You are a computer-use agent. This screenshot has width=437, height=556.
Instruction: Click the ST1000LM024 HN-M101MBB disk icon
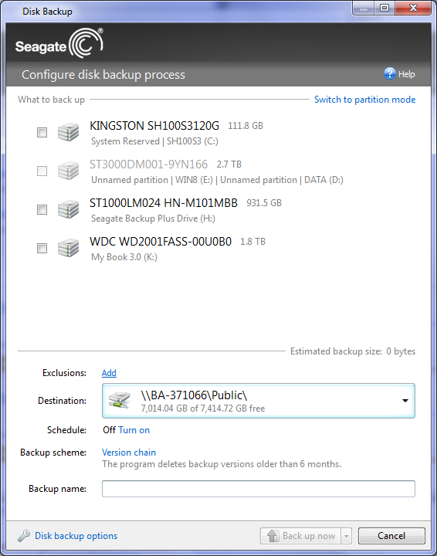(x=69, y=209)
